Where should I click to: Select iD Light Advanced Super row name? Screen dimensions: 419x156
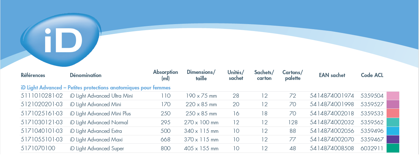97,148
